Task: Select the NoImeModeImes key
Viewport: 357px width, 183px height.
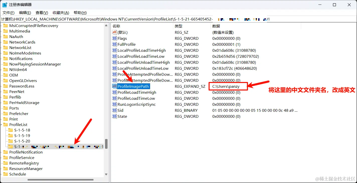Action: [x=25, y=53]
